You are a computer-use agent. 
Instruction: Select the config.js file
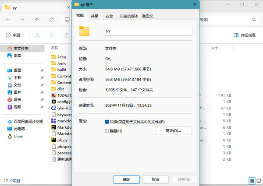click(61, 102)
